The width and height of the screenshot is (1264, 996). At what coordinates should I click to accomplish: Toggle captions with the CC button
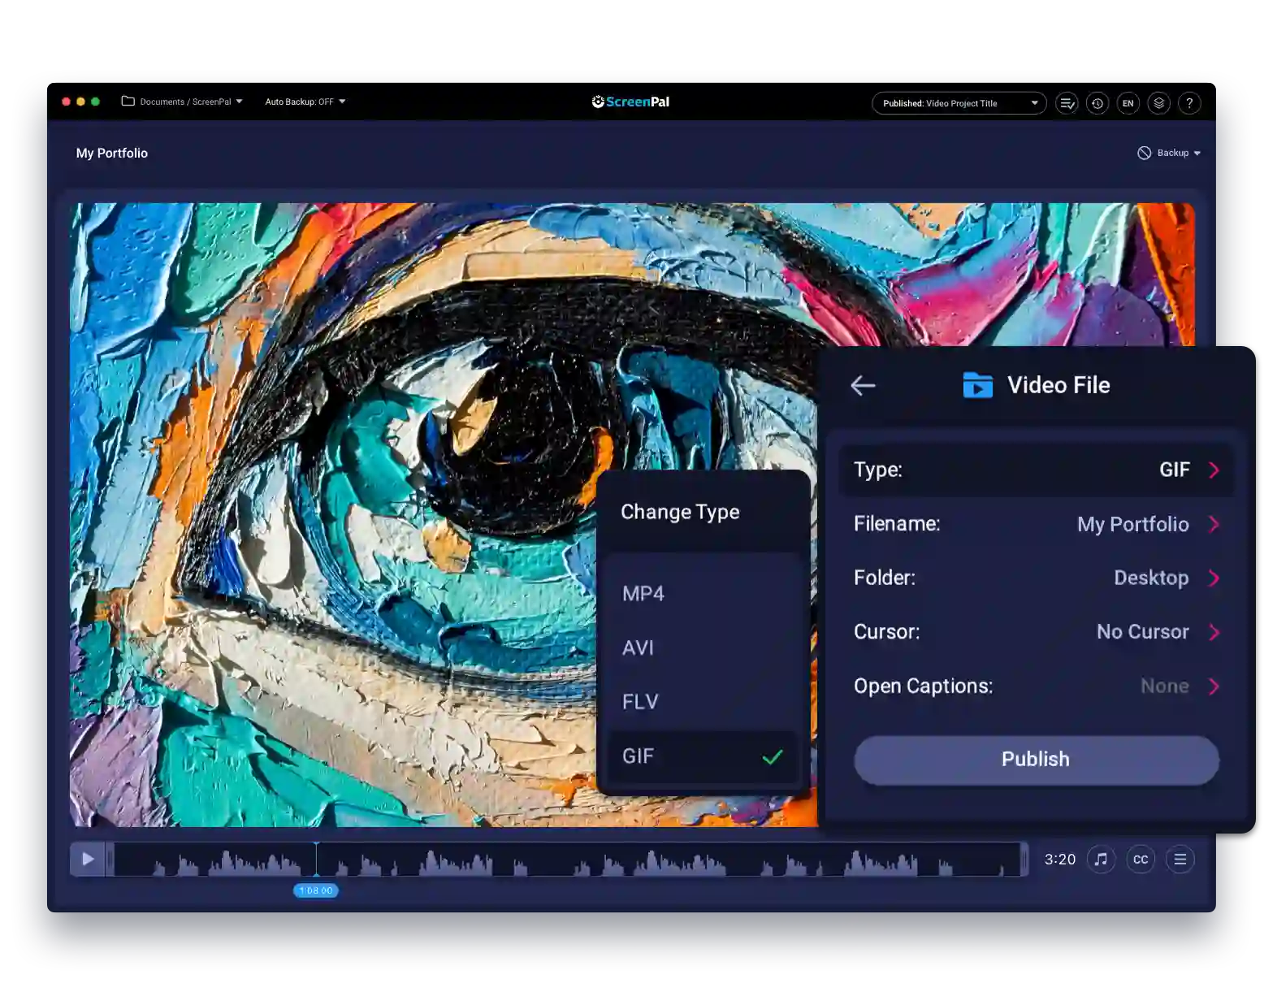click(1141, 859)
